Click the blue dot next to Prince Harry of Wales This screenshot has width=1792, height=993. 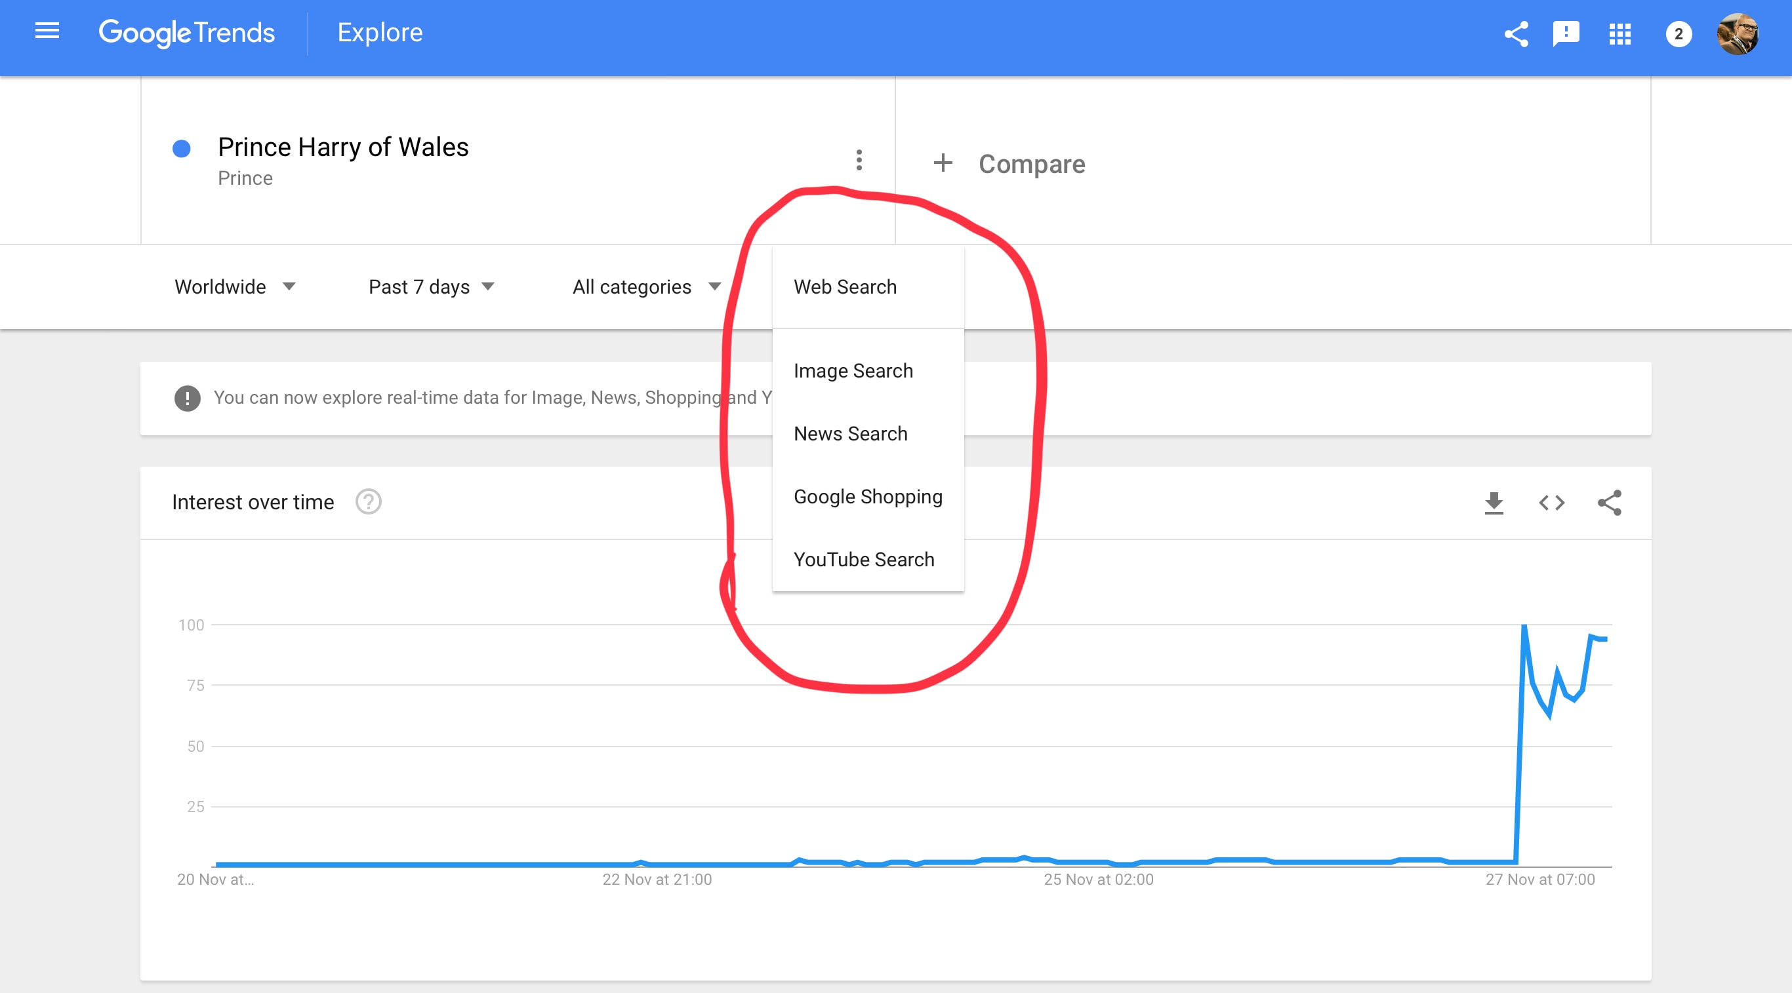pyautogui.click(x=182, y=148)
